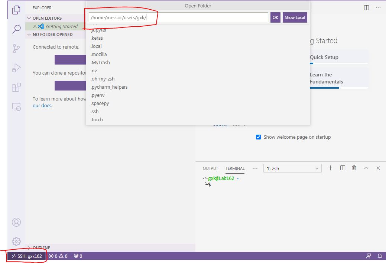Open the Extensions view icon
This screenshot has height=263, width=386.
(x=16, y=88)
